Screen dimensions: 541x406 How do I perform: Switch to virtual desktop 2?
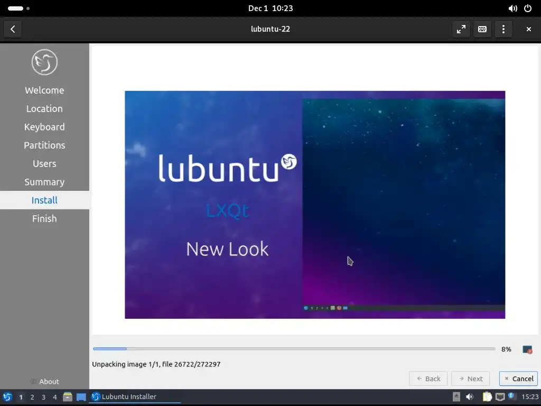(x=32, y=398)
